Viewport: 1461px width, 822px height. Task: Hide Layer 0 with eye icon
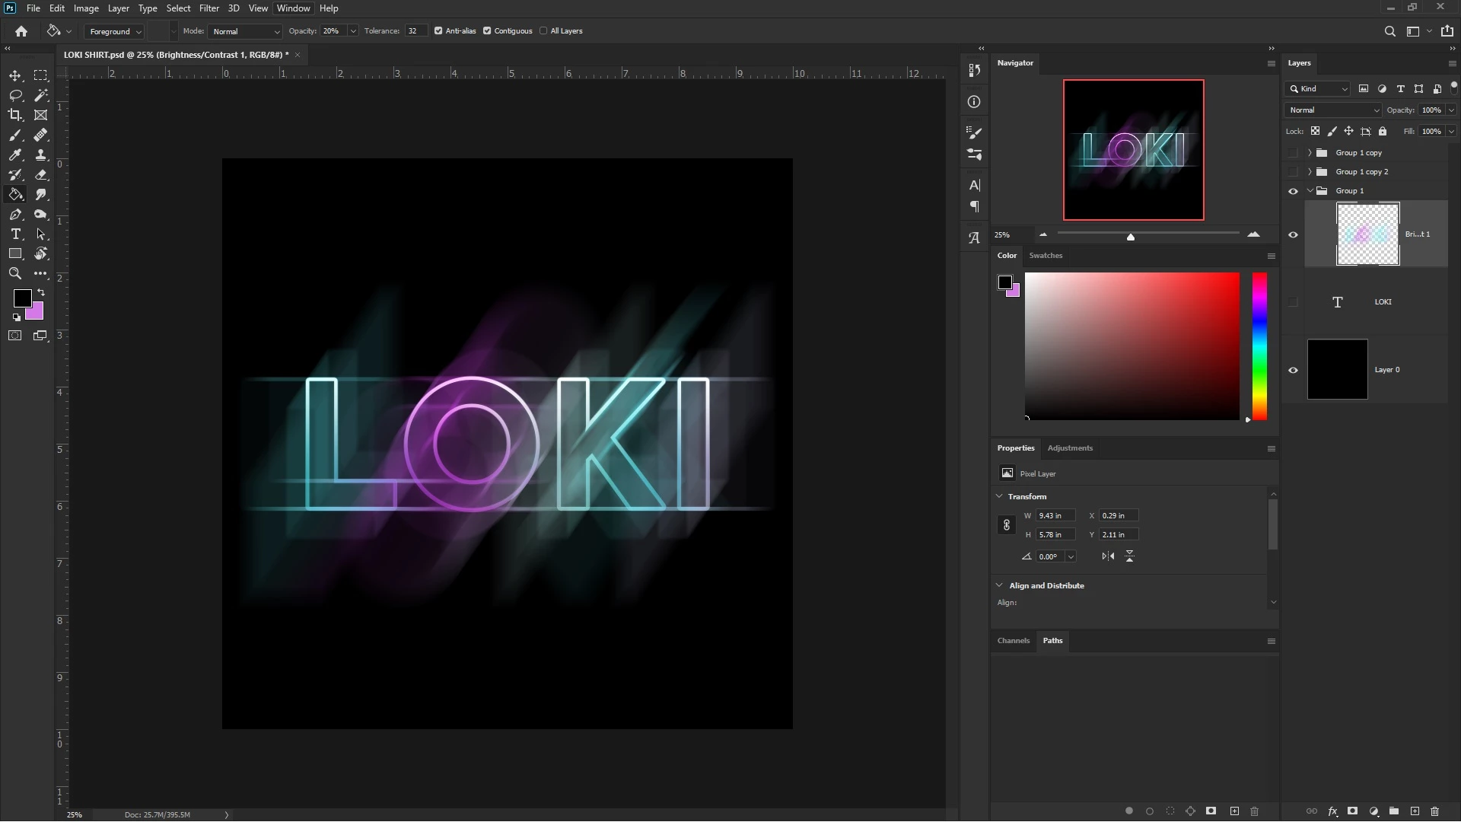pos(1293,370)
